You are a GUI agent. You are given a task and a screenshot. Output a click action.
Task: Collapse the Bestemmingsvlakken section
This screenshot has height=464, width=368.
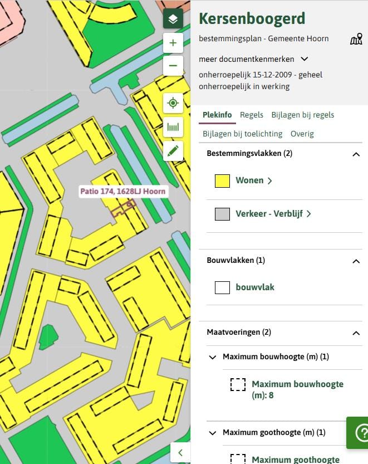356,154
